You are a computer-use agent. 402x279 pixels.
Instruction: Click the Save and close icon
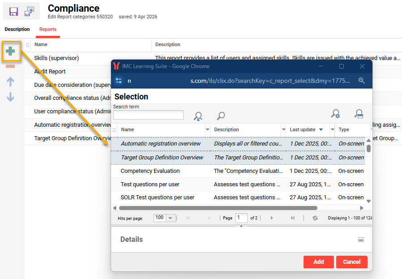pyautogui.click(x=30, y=12)
